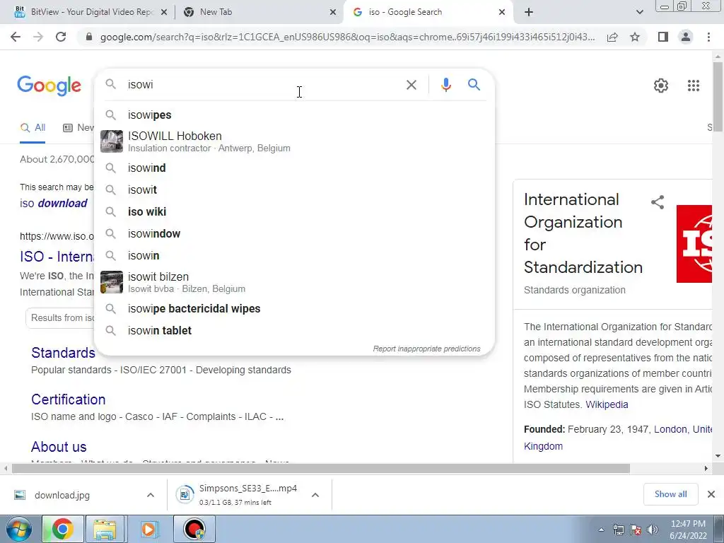Open the Standards sitelink

(x=63, y=353)
